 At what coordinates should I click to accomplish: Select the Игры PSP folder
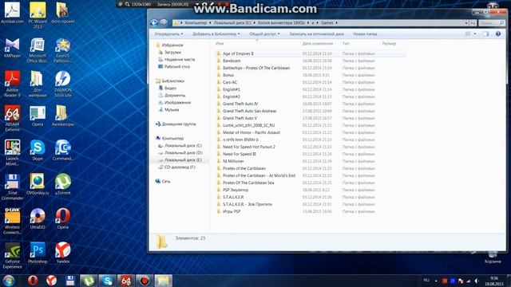click(232, 211)
